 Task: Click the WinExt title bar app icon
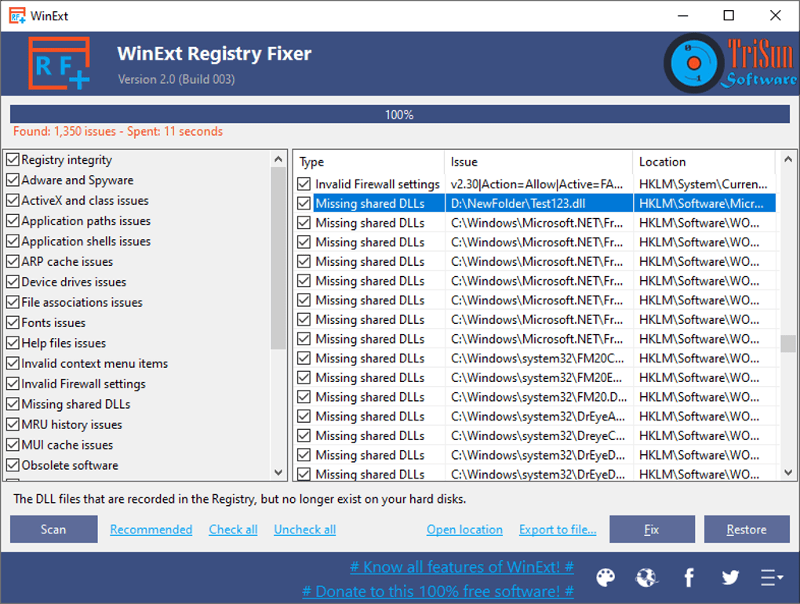[17, 16]
